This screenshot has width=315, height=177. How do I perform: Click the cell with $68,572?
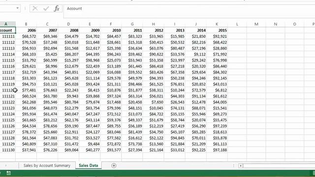coord(26,36)
